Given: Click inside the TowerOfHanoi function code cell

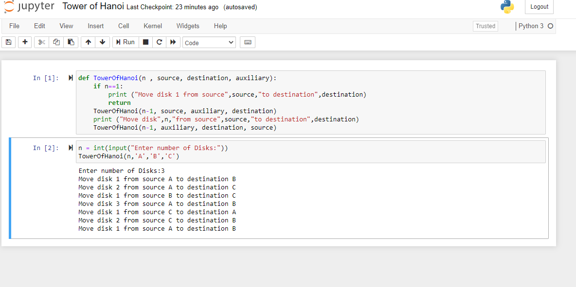Looking at the screenshot, I should [x=310, y=102].
